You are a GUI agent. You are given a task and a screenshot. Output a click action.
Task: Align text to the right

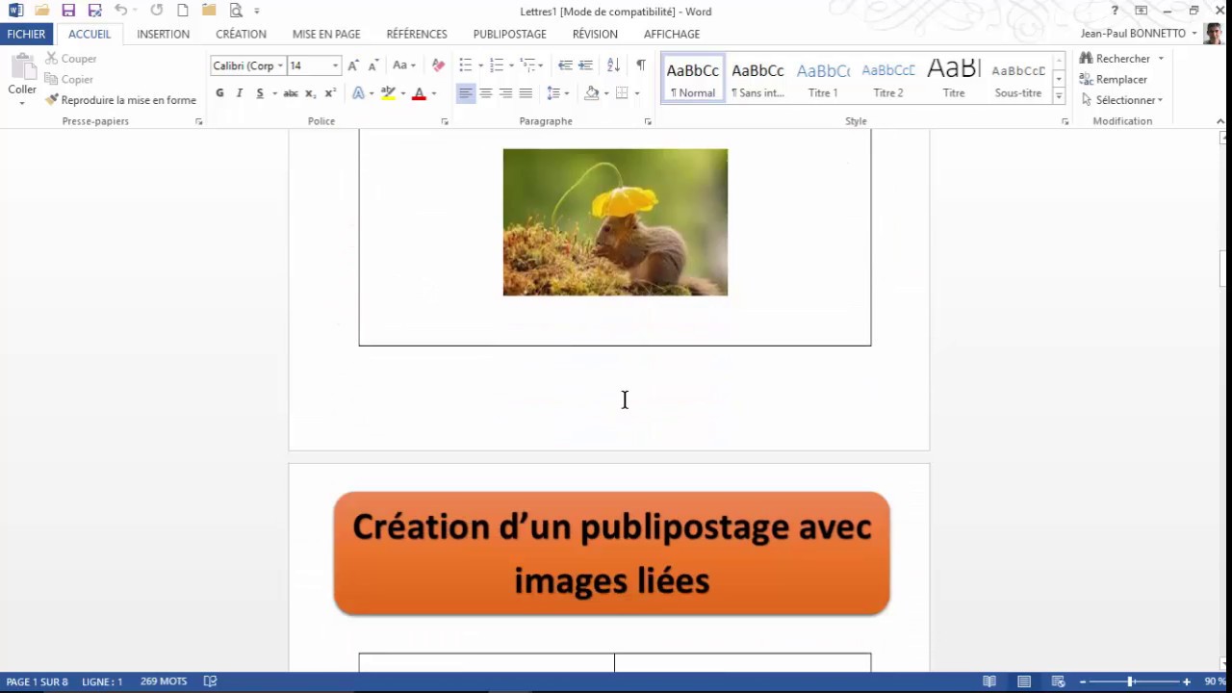505,93
